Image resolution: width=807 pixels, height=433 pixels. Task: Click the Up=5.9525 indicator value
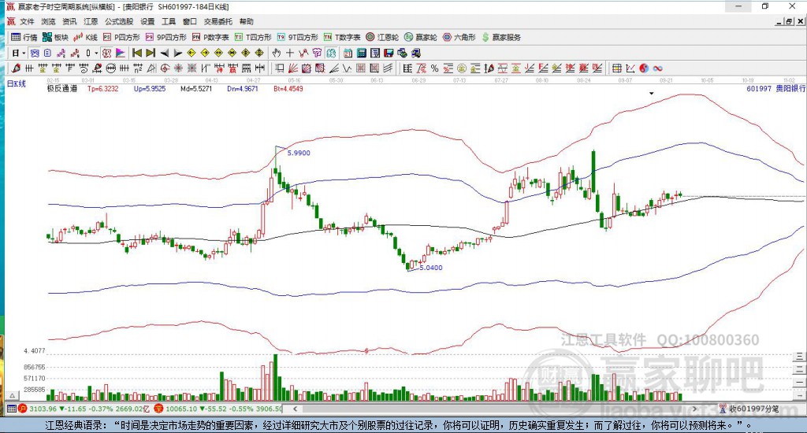click(150, 88)
